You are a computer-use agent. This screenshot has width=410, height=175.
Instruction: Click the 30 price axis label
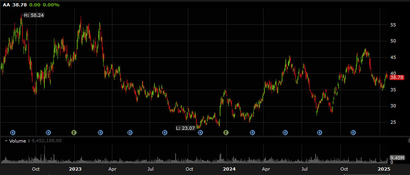pos(394,106)
